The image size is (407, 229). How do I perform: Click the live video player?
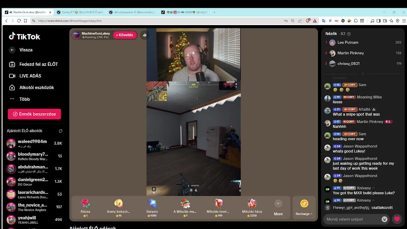tap(193, 112)
